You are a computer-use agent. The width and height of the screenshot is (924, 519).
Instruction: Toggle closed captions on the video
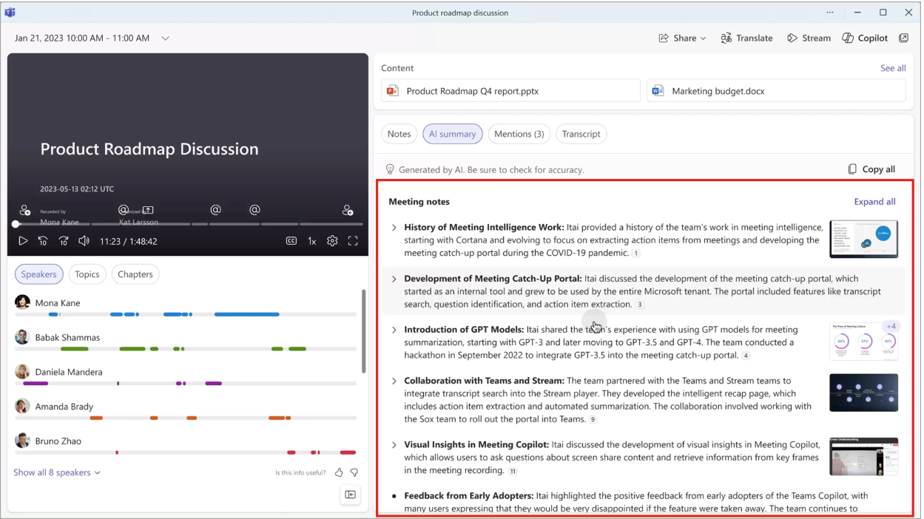291,240
